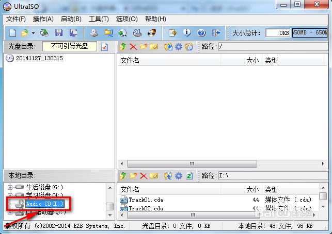Click the rename icon in disc pane
This screenshot has width=332, height=234.
(154, 47)
